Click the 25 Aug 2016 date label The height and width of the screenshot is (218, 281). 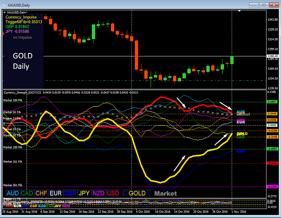tap(10, 212)
